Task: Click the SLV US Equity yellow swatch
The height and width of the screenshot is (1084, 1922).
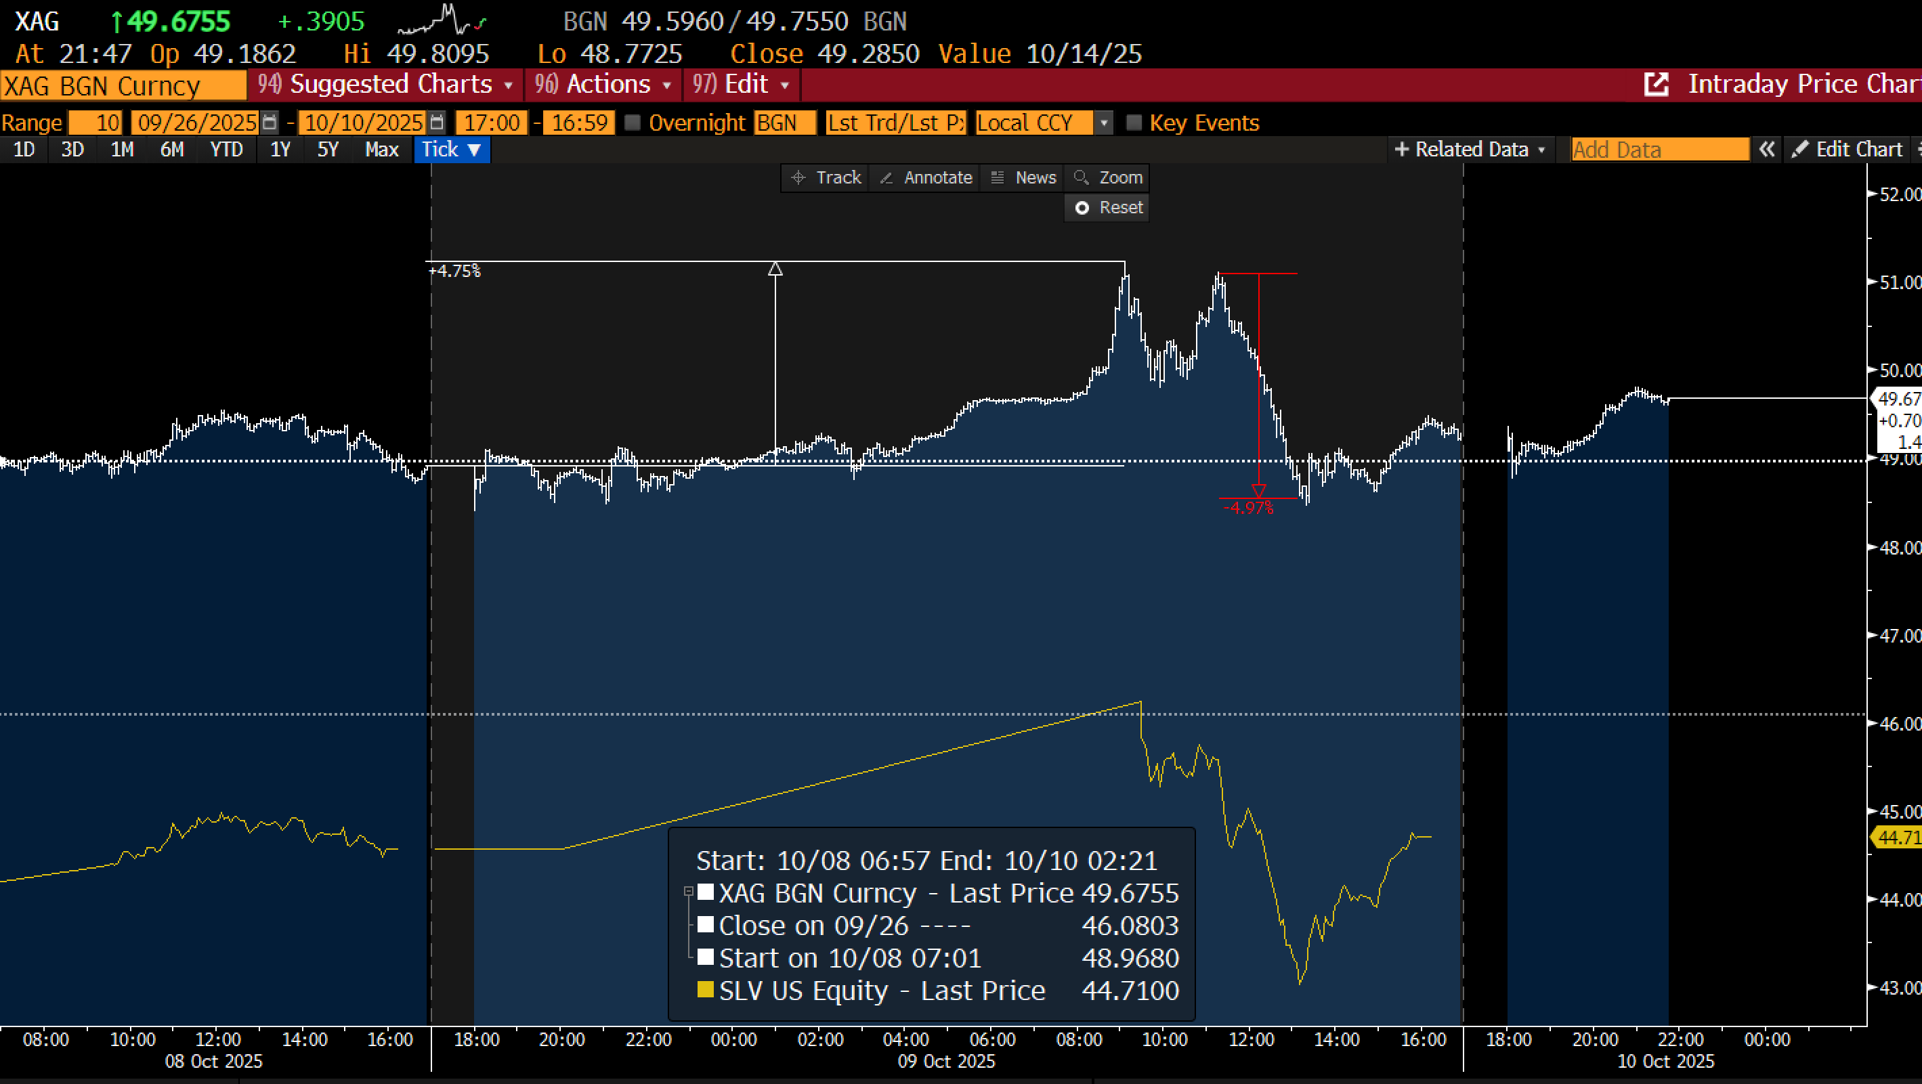Action: (705, 990)
